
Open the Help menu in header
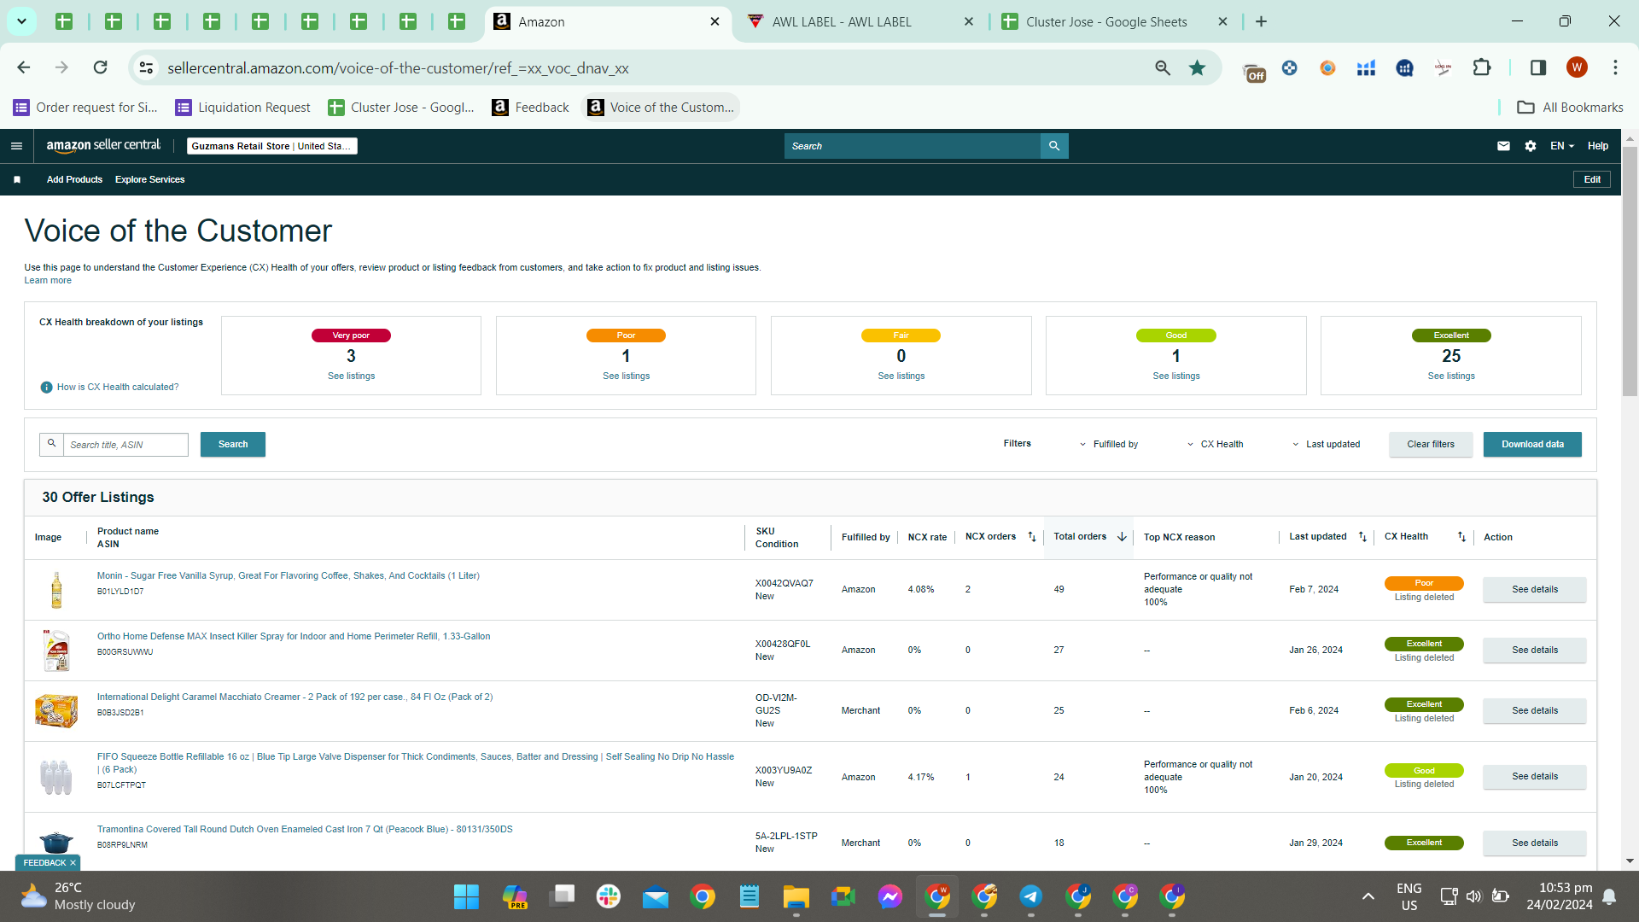(1597, 146)
